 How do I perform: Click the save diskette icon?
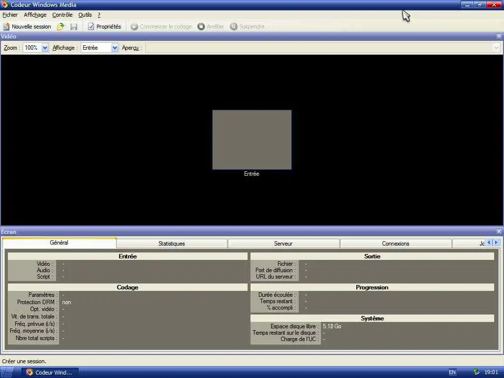click(x=74, y=27)
